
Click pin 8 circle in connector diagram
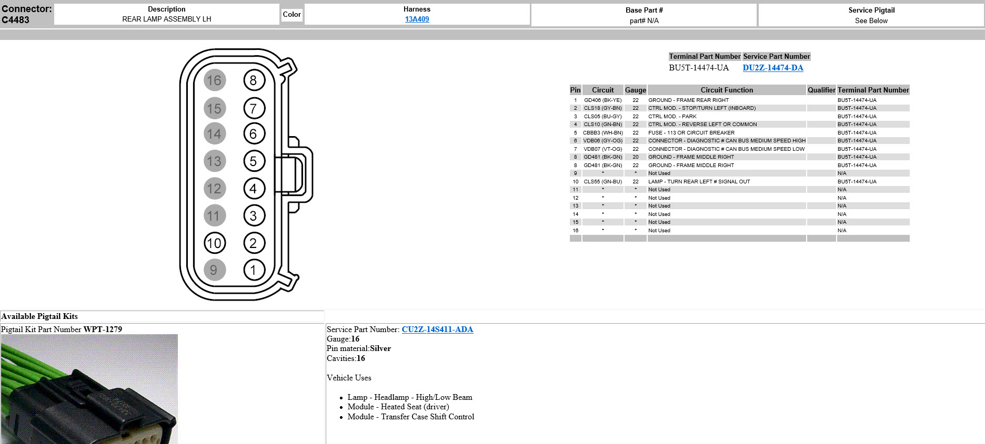pos(254,80)
